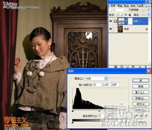Toggle the lock transparent pixels checkbox
This screenshot has width=152, height=130.
(118, 15)
